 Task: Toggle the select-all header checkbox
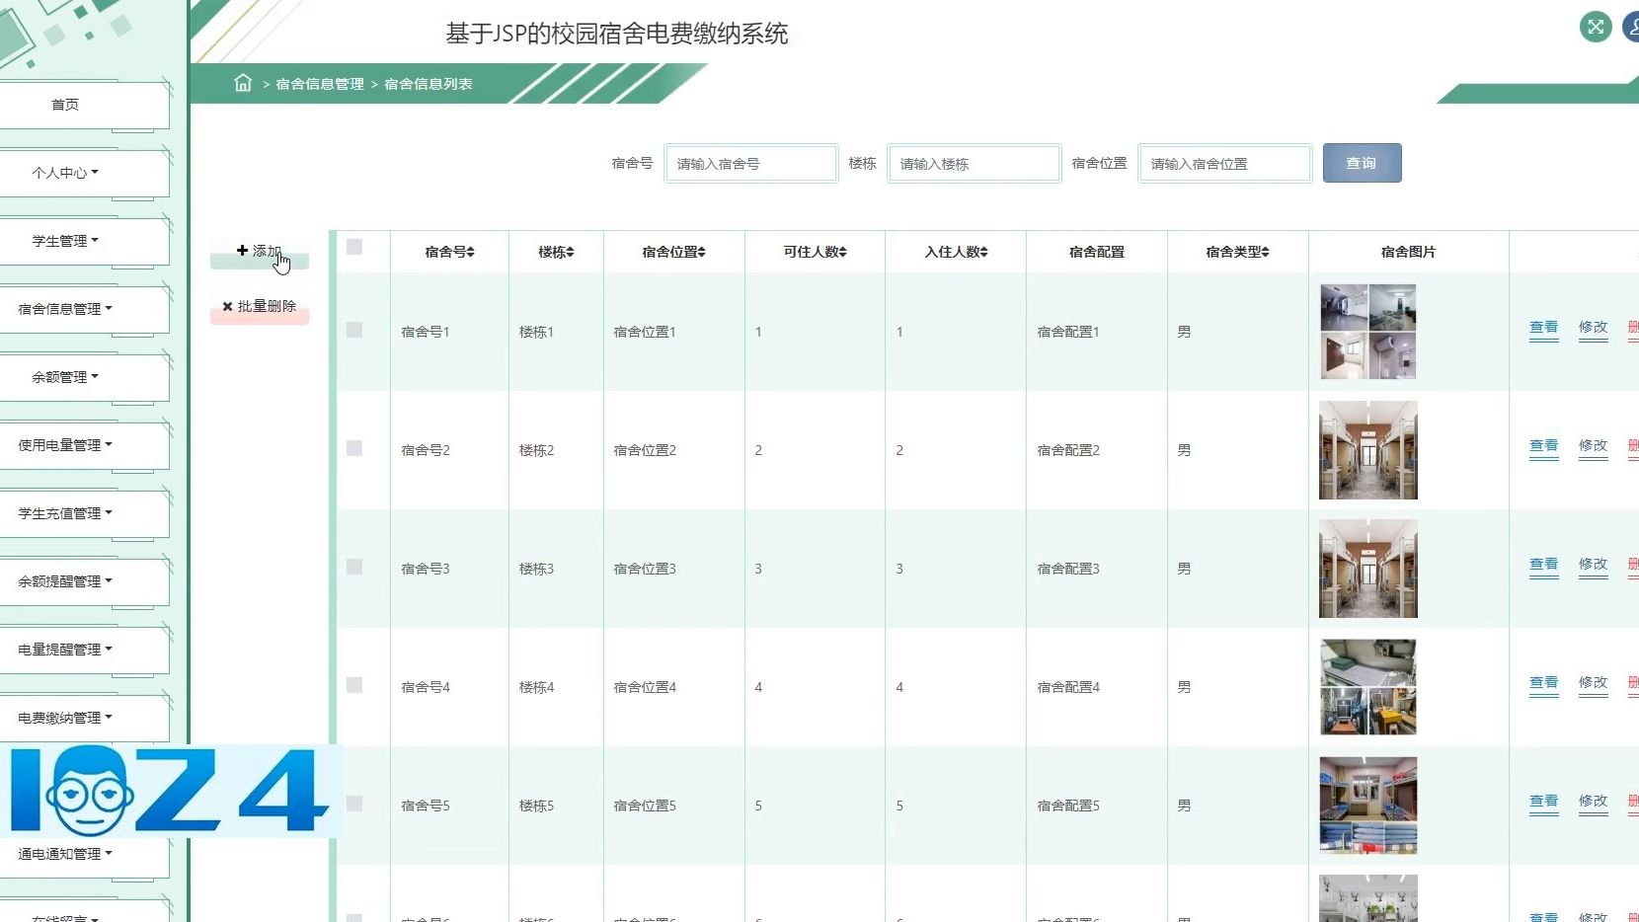354,247
